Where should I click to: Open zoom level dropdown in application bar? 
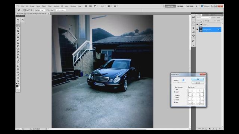103,6
